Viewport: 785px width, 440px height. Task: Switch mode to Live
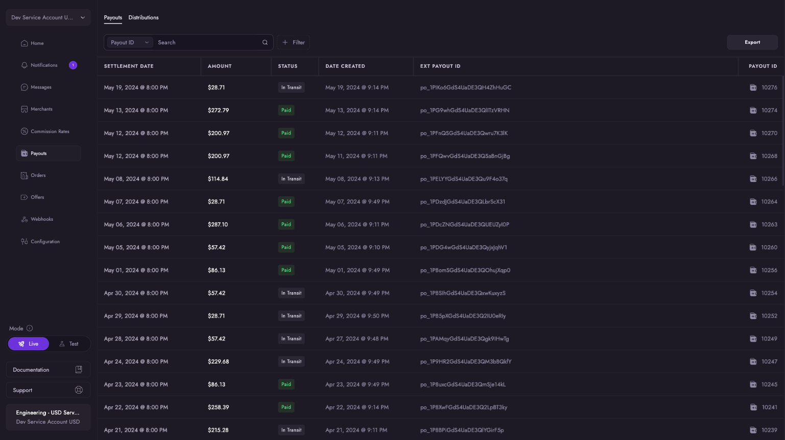pos(29,344)
